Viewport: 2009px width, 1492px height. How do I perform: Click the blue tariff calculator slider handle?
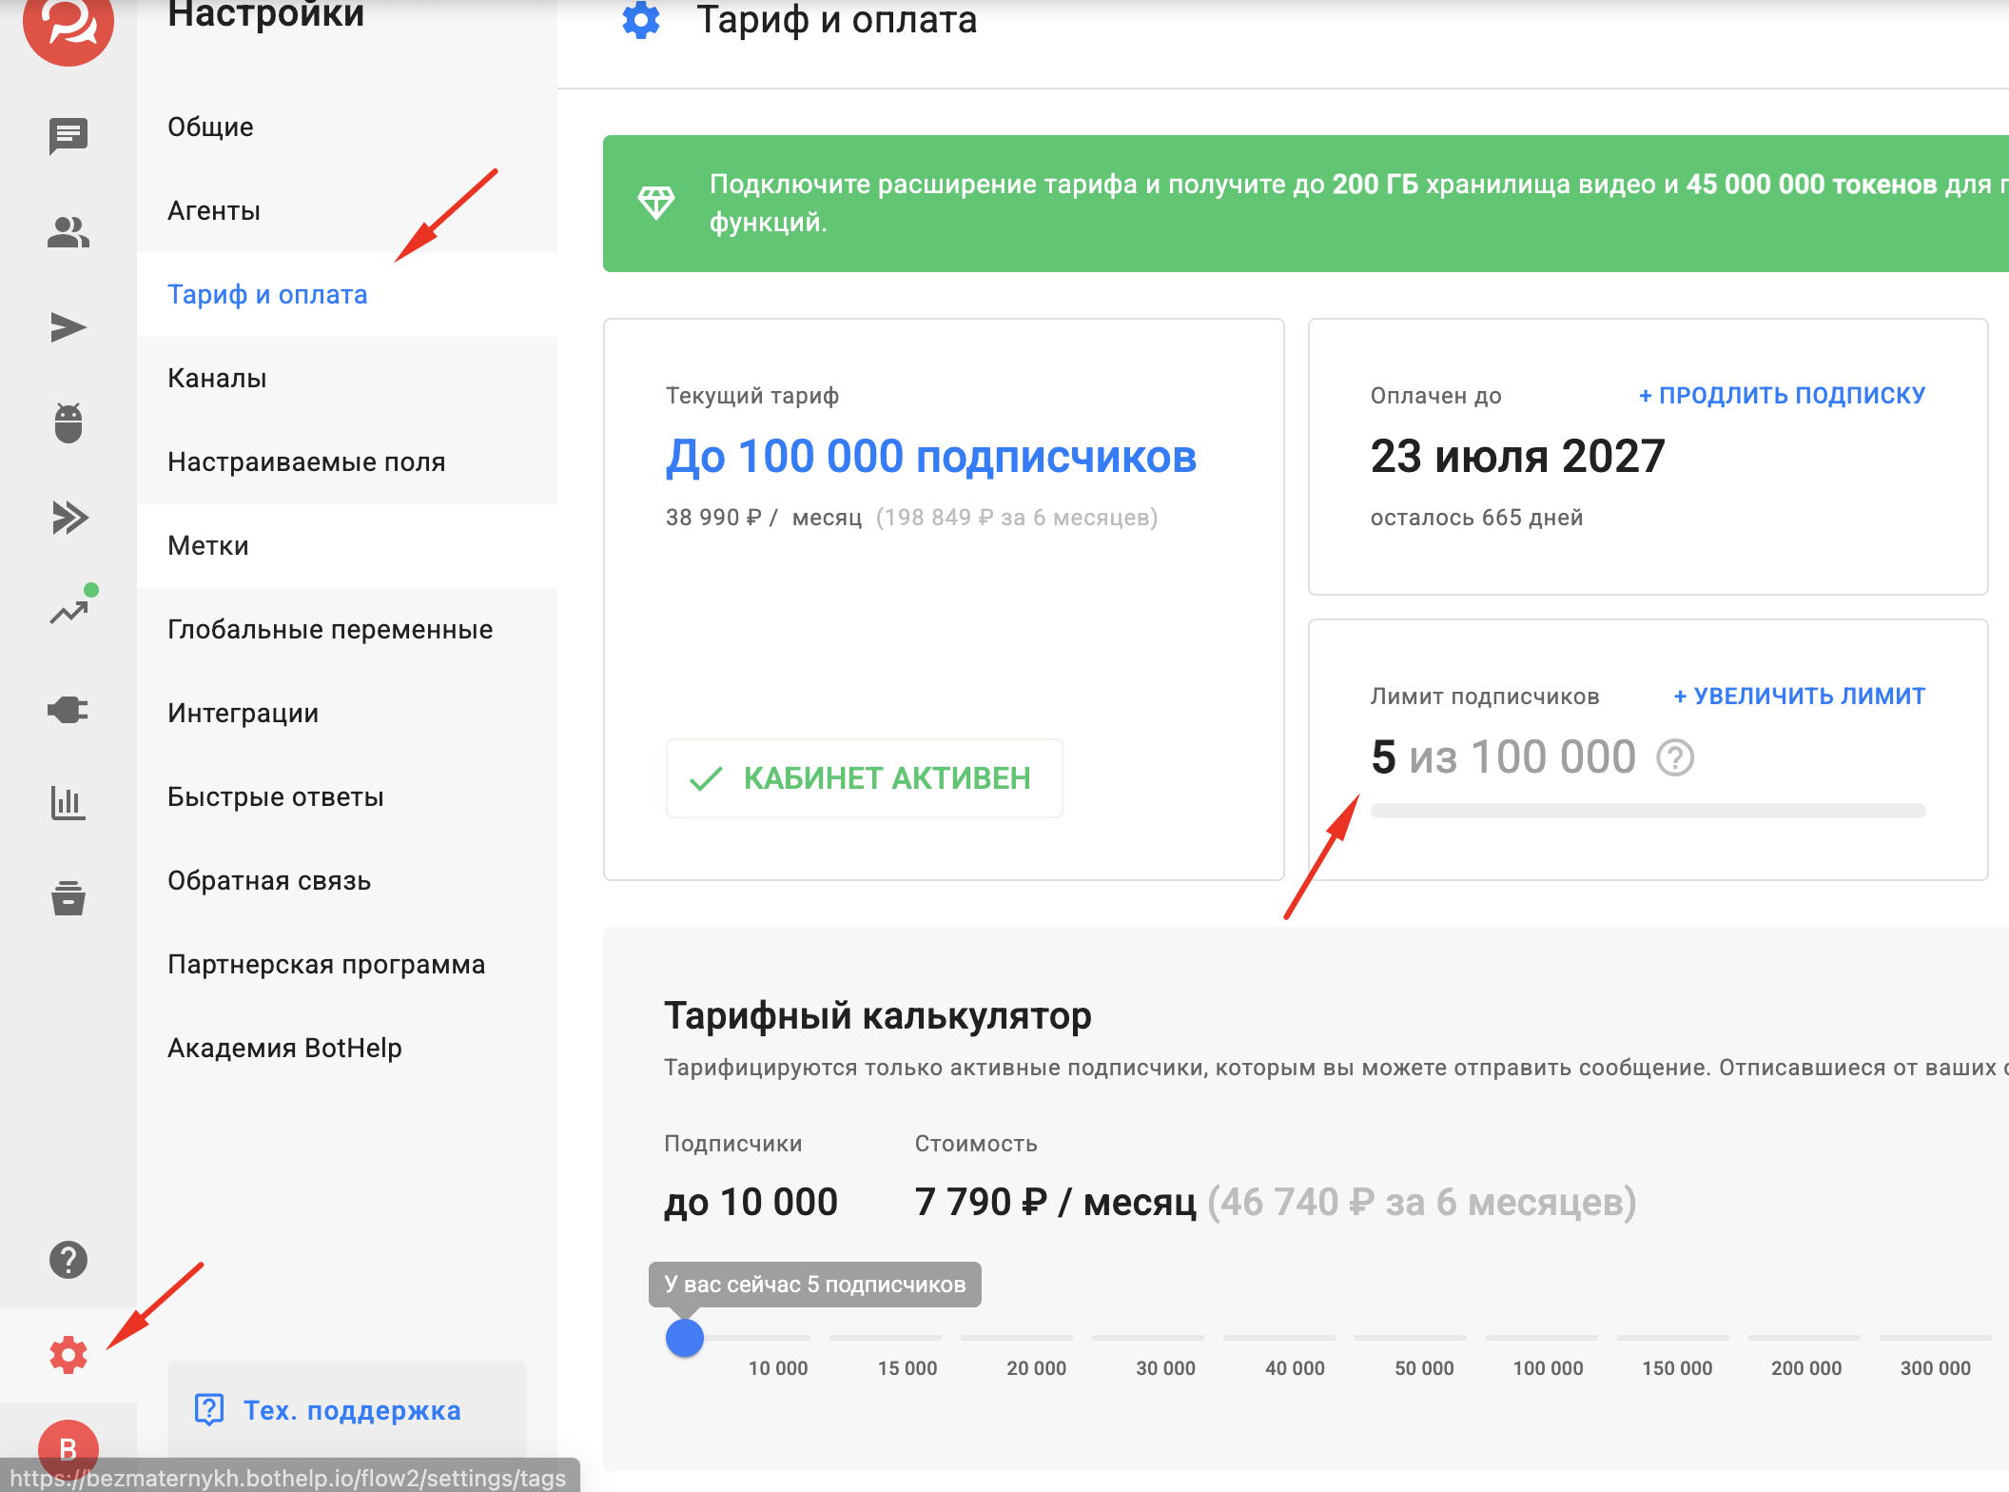(684, 1338)
